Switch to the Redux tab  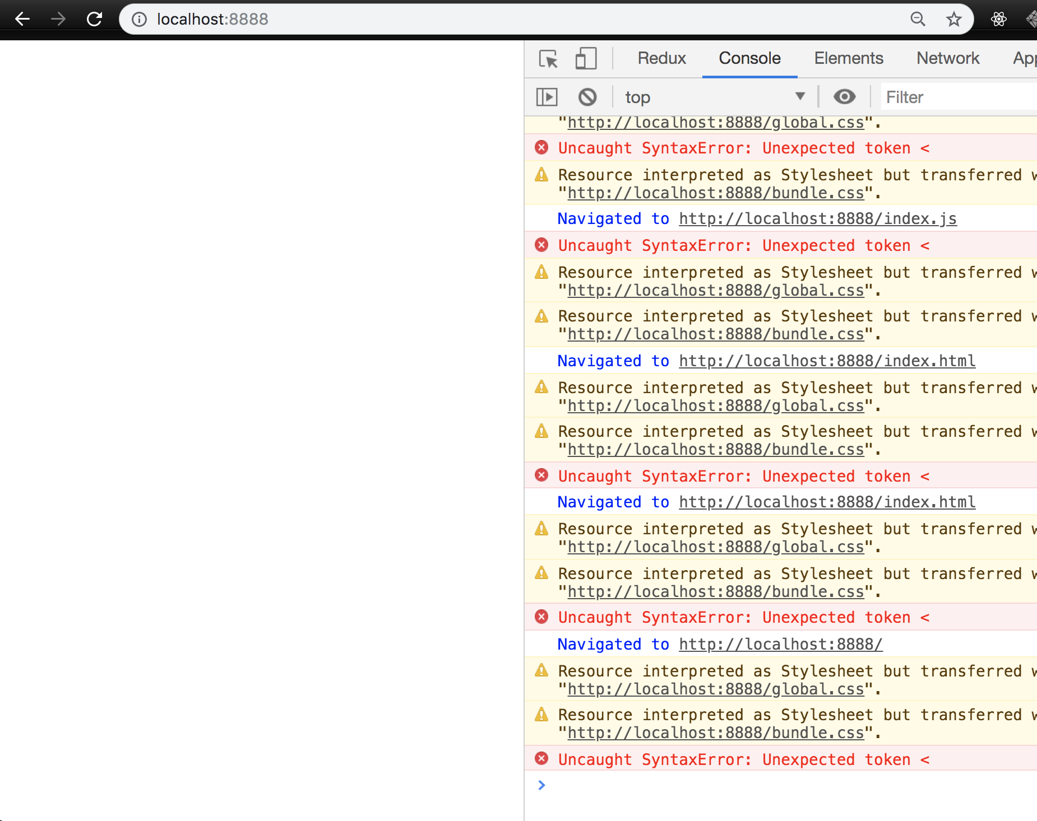[x=661, y=58]
